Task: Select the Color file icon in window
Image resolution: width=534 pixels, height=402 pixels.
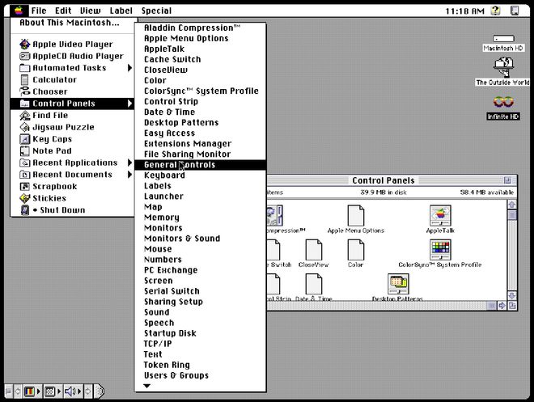Action: pos(355,249)
